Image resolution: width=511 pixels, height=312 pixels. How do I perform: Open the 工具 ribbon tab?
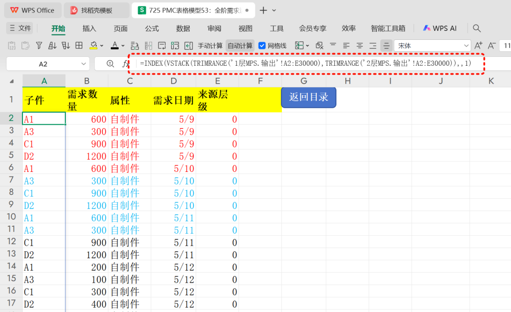276,28
